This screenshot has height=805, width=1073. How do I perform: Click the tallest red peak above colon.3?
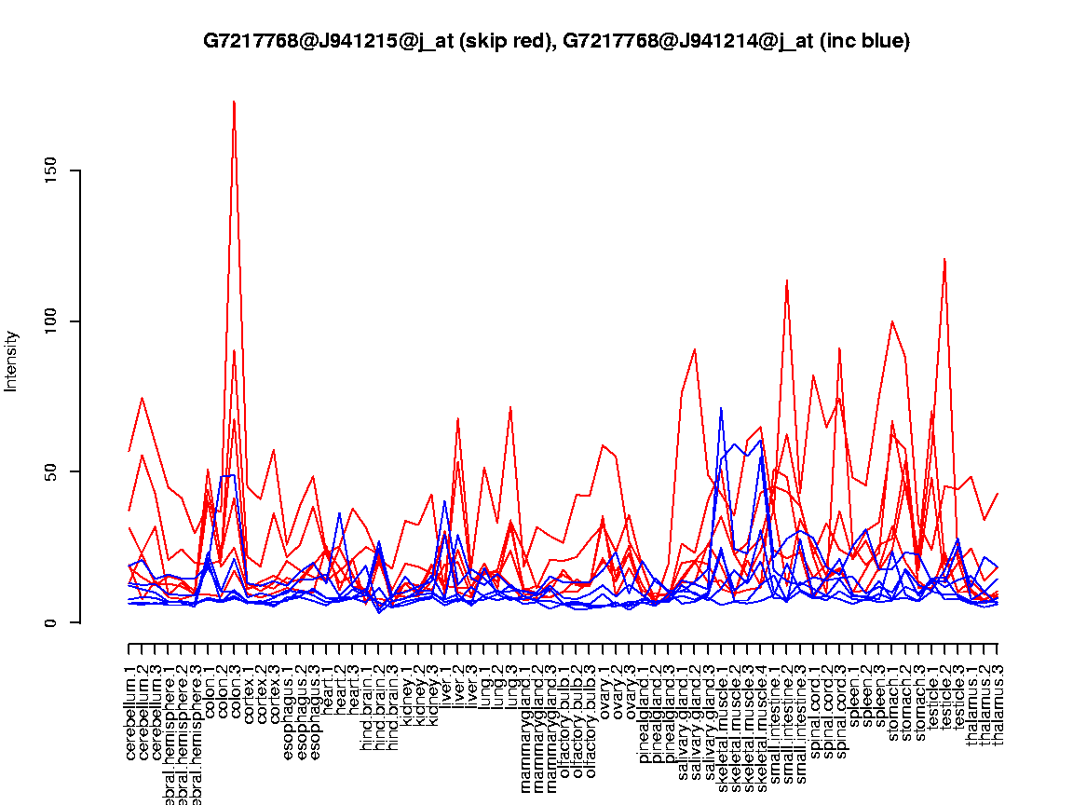pyautogui.click(x=234, y=102)
